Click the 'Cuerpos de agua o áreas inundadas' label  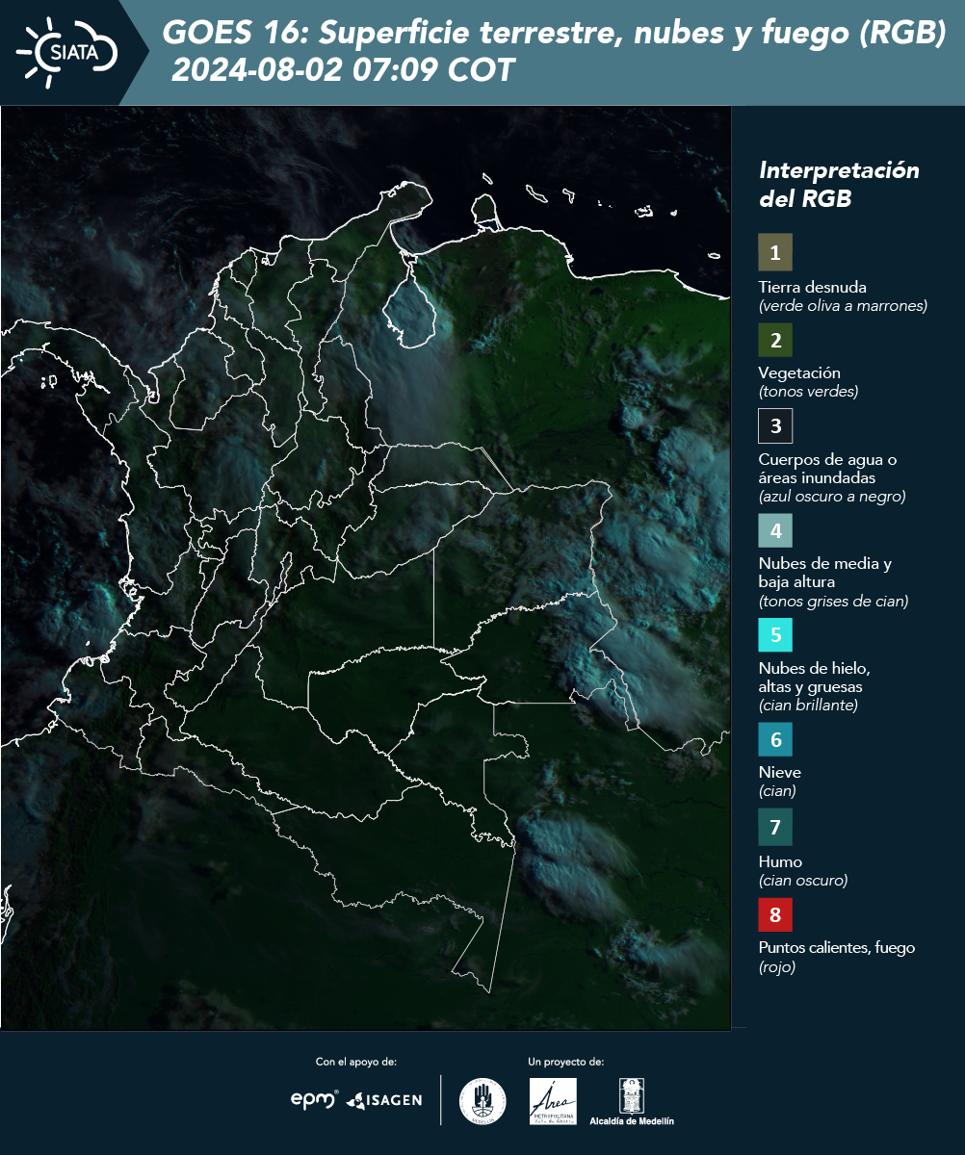(828, 468)
